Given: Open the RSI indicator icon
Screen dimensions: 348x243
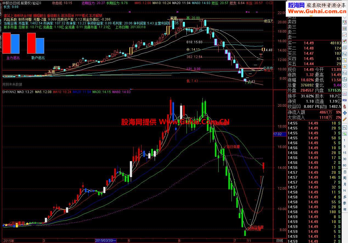Looking at the screenshot, I should click(x=345, y=100).
